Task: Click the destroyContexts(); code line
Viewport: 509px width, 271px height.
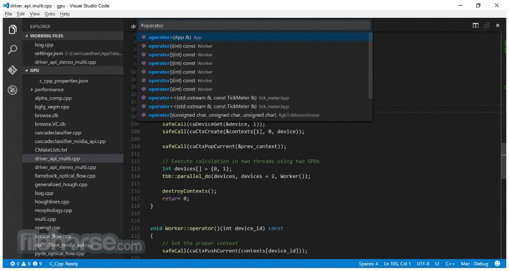Action: pyautogui.click(x=189, y=191)
